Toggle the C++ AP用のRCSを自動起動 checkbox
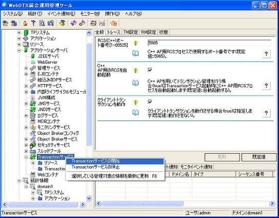 (x=150, y=70)
